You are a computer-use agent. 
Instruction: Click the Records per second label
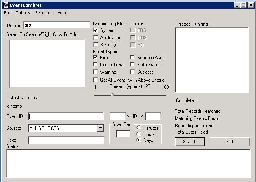tap(195, 126)
